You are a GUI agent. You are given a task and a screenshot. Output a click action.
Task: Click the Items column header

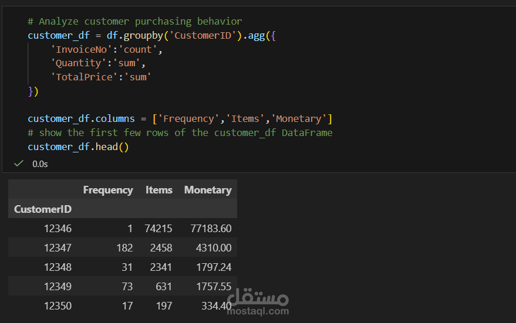click(x=158, y=190)
